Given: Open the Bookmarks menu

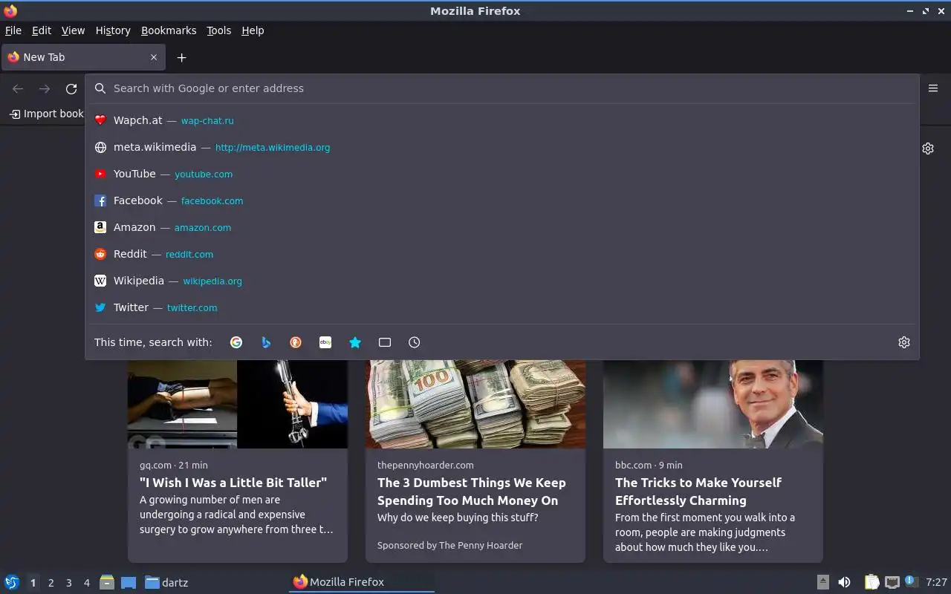Looking at the screenshot, I should coord(169,30).
